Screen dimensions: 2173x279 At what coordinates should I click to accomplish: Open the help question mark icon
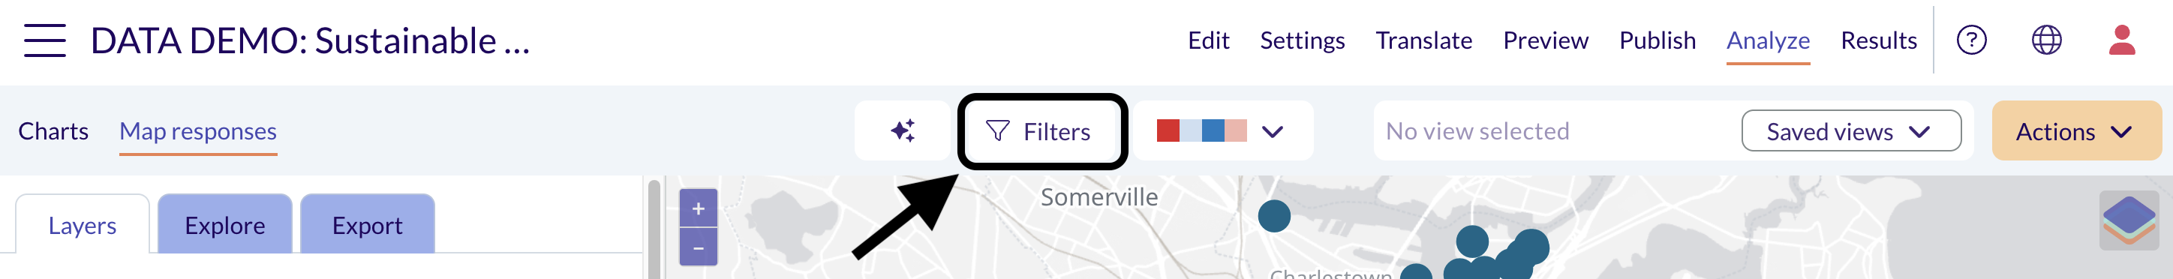[x=1971, y=40]
